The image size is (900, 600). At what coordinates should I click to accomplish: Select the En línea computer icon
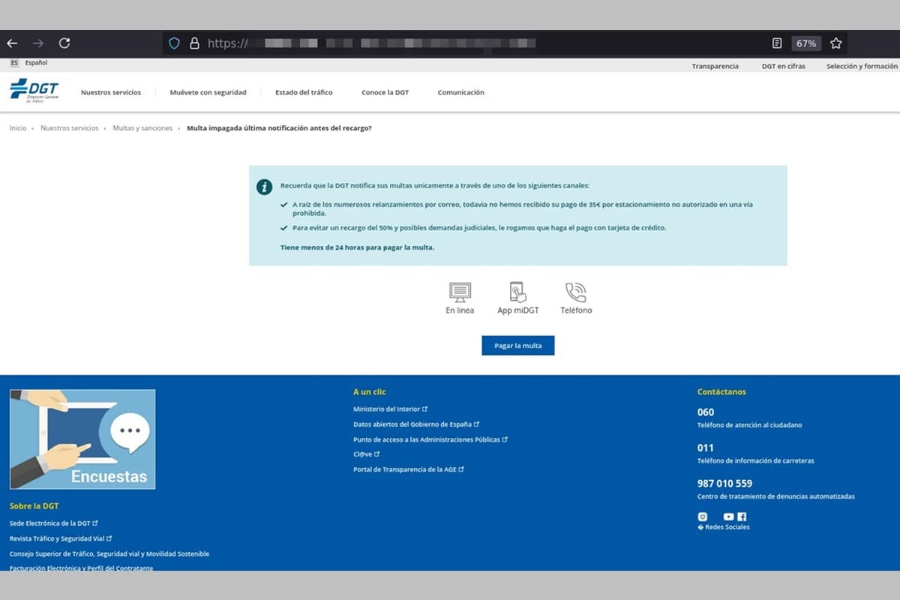point(460,292)
